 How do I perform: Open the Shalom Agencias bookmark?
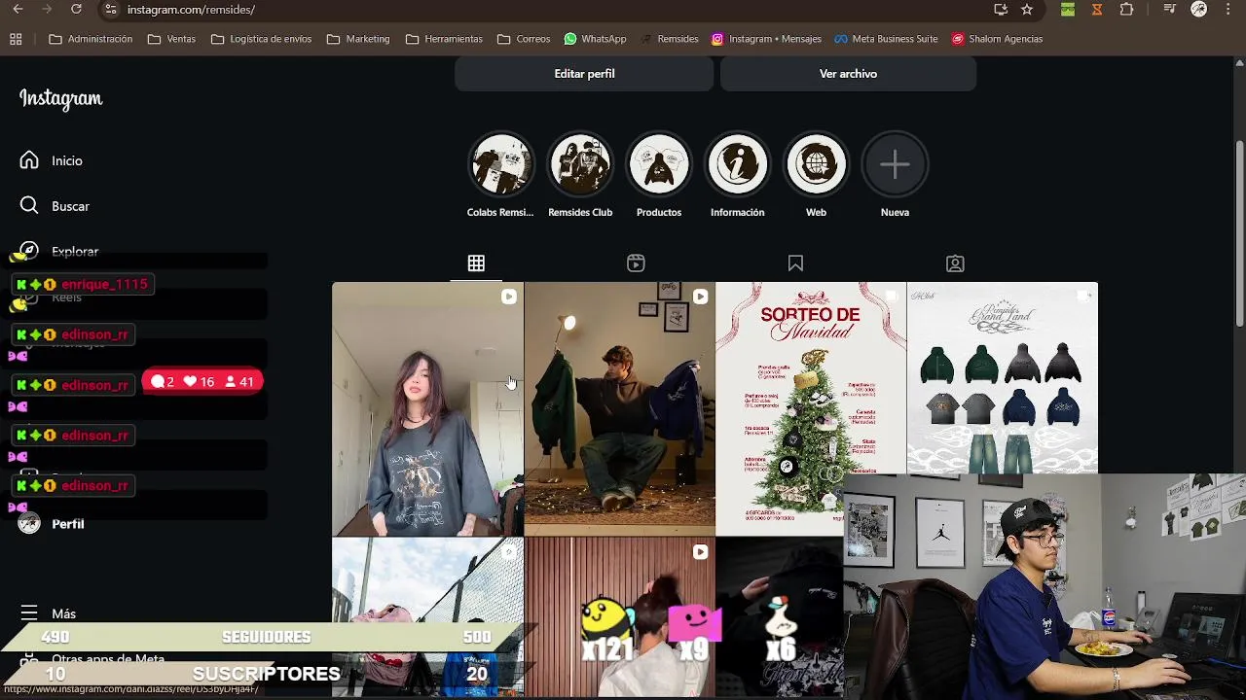tap(997, 39)
